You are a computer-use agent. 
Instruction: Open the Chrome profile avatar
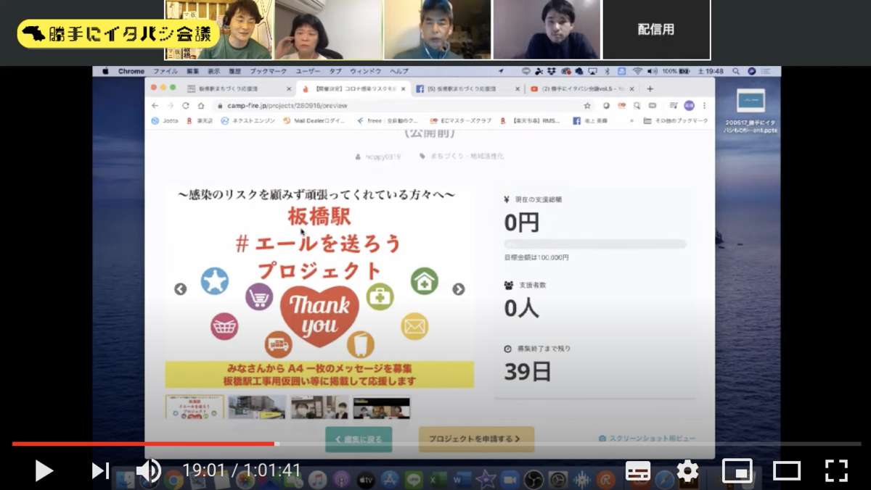pos(689,106)
